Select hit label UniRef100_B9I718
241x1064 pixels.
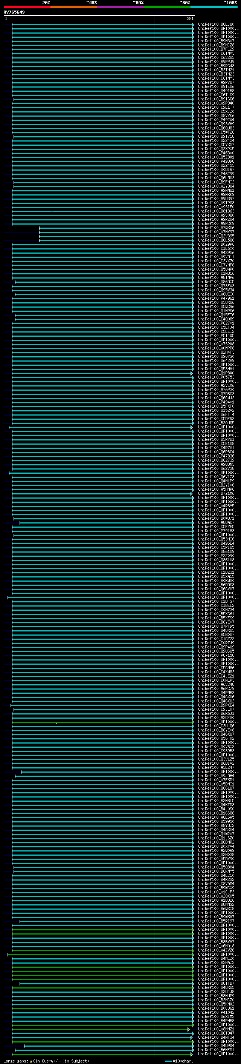[x=216, y=136]
